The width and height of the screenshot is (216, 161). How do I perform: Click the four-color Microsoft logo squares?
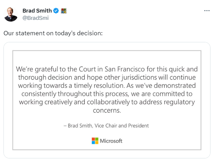[95, 141]
